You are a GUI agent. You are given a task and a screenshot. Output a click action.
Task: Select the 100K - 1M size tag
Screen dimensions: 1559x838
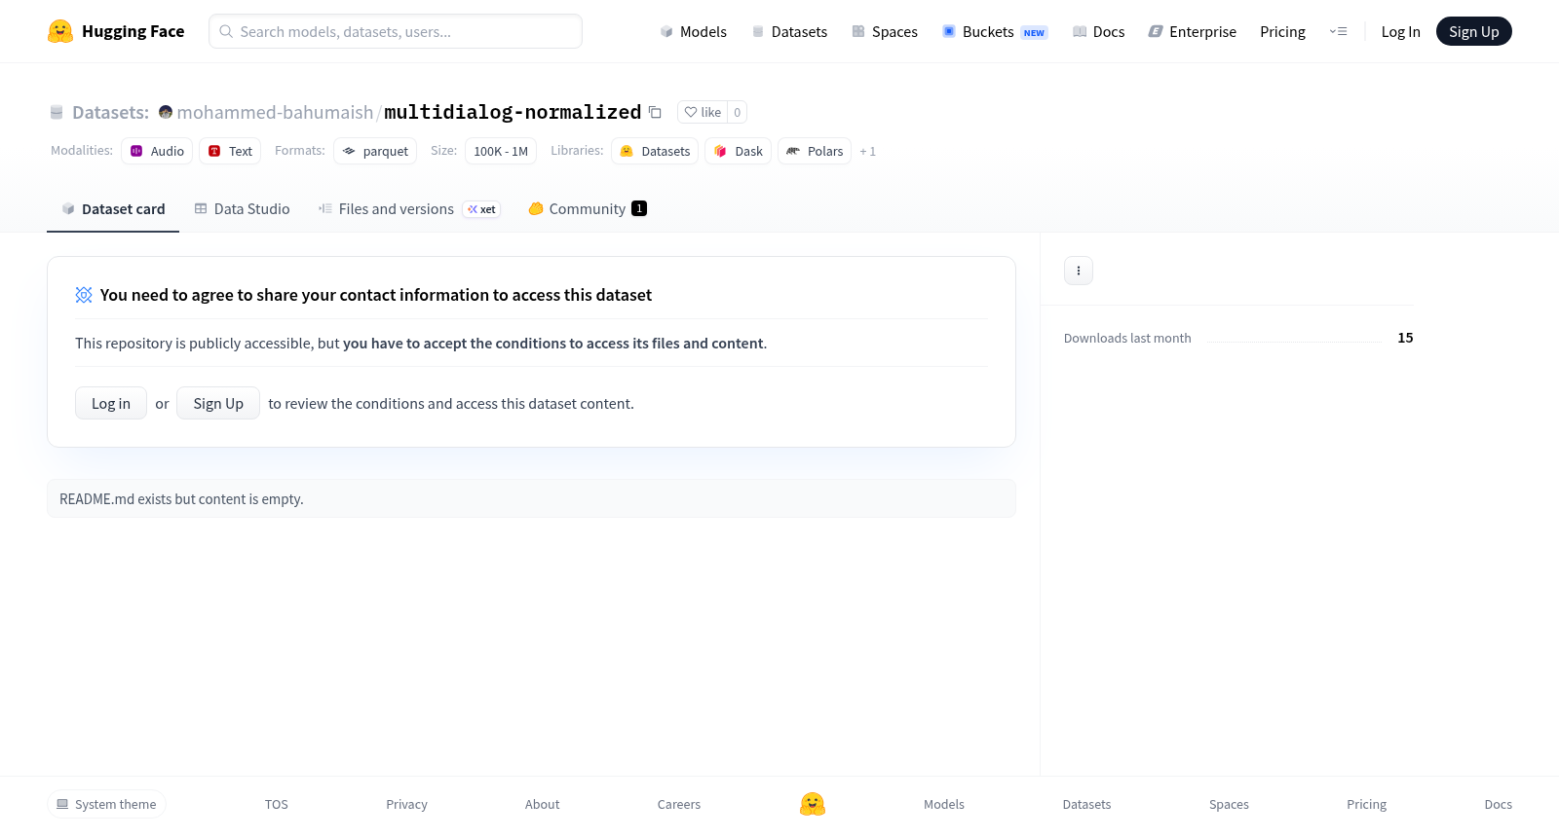(x=501, y=151)
